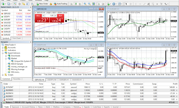Image resolution: width=179 pixels, height=108 pixels.
Task: Collapse the Expert Advisors tree node
Action: point(3,53)
